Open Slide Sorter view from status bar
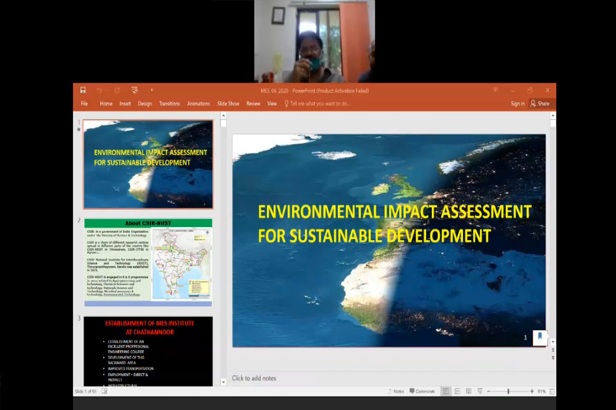The width and height of the screenshot is (616, 410). (456, 392)
